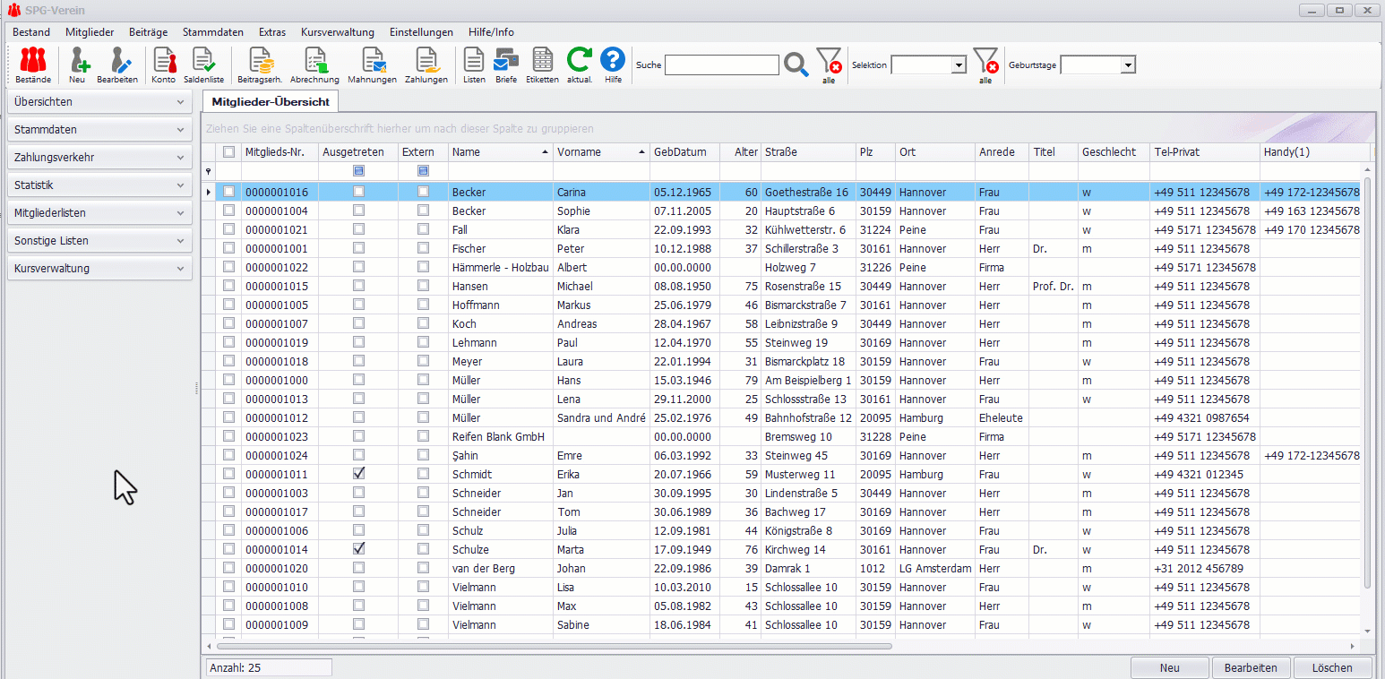Click the Etiketten toolbar icon
The height and width of the screenshot is (679, 1385).
point(542,61)
